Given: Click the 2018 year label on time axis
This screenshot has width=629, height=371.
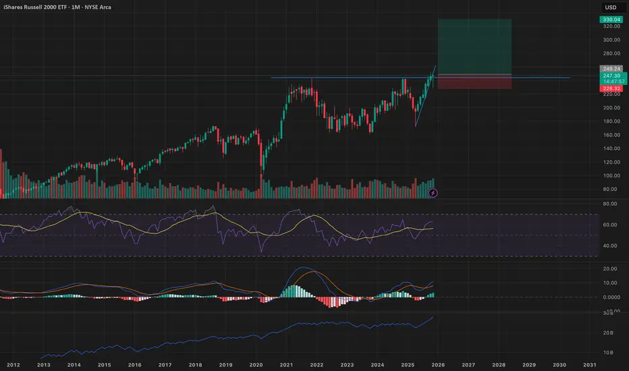Looking at the screenshot, I should (x=195, y=364).
